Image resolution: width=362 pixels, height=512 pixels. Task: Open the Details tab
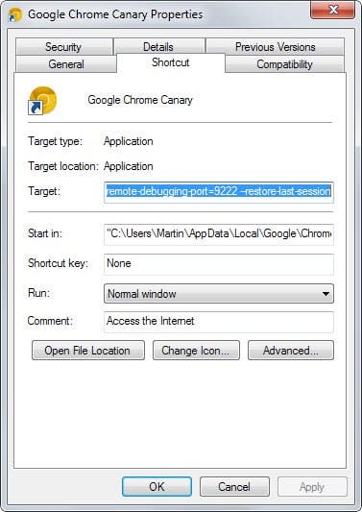coord(159,47)
